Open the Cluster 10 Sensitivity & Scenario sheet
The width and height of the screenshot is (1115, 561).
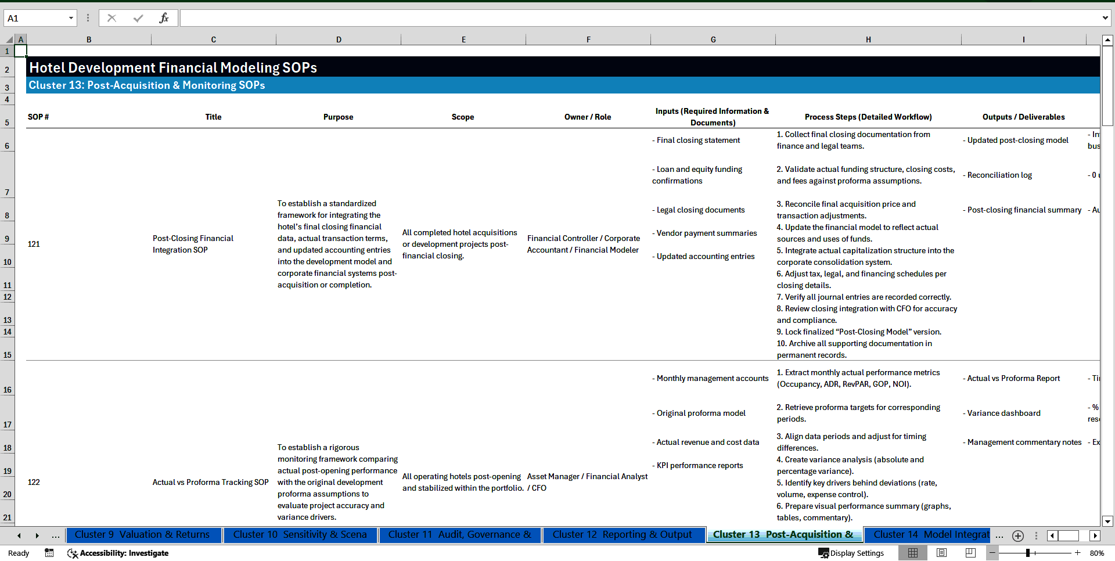[x=300, y=534]
